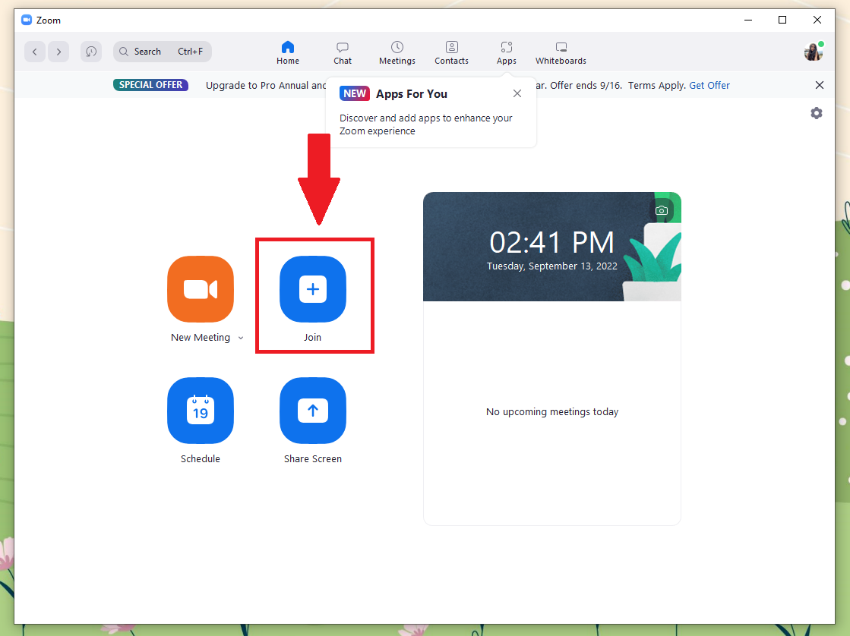Click the blue Join plus icon

pos(313,289)
